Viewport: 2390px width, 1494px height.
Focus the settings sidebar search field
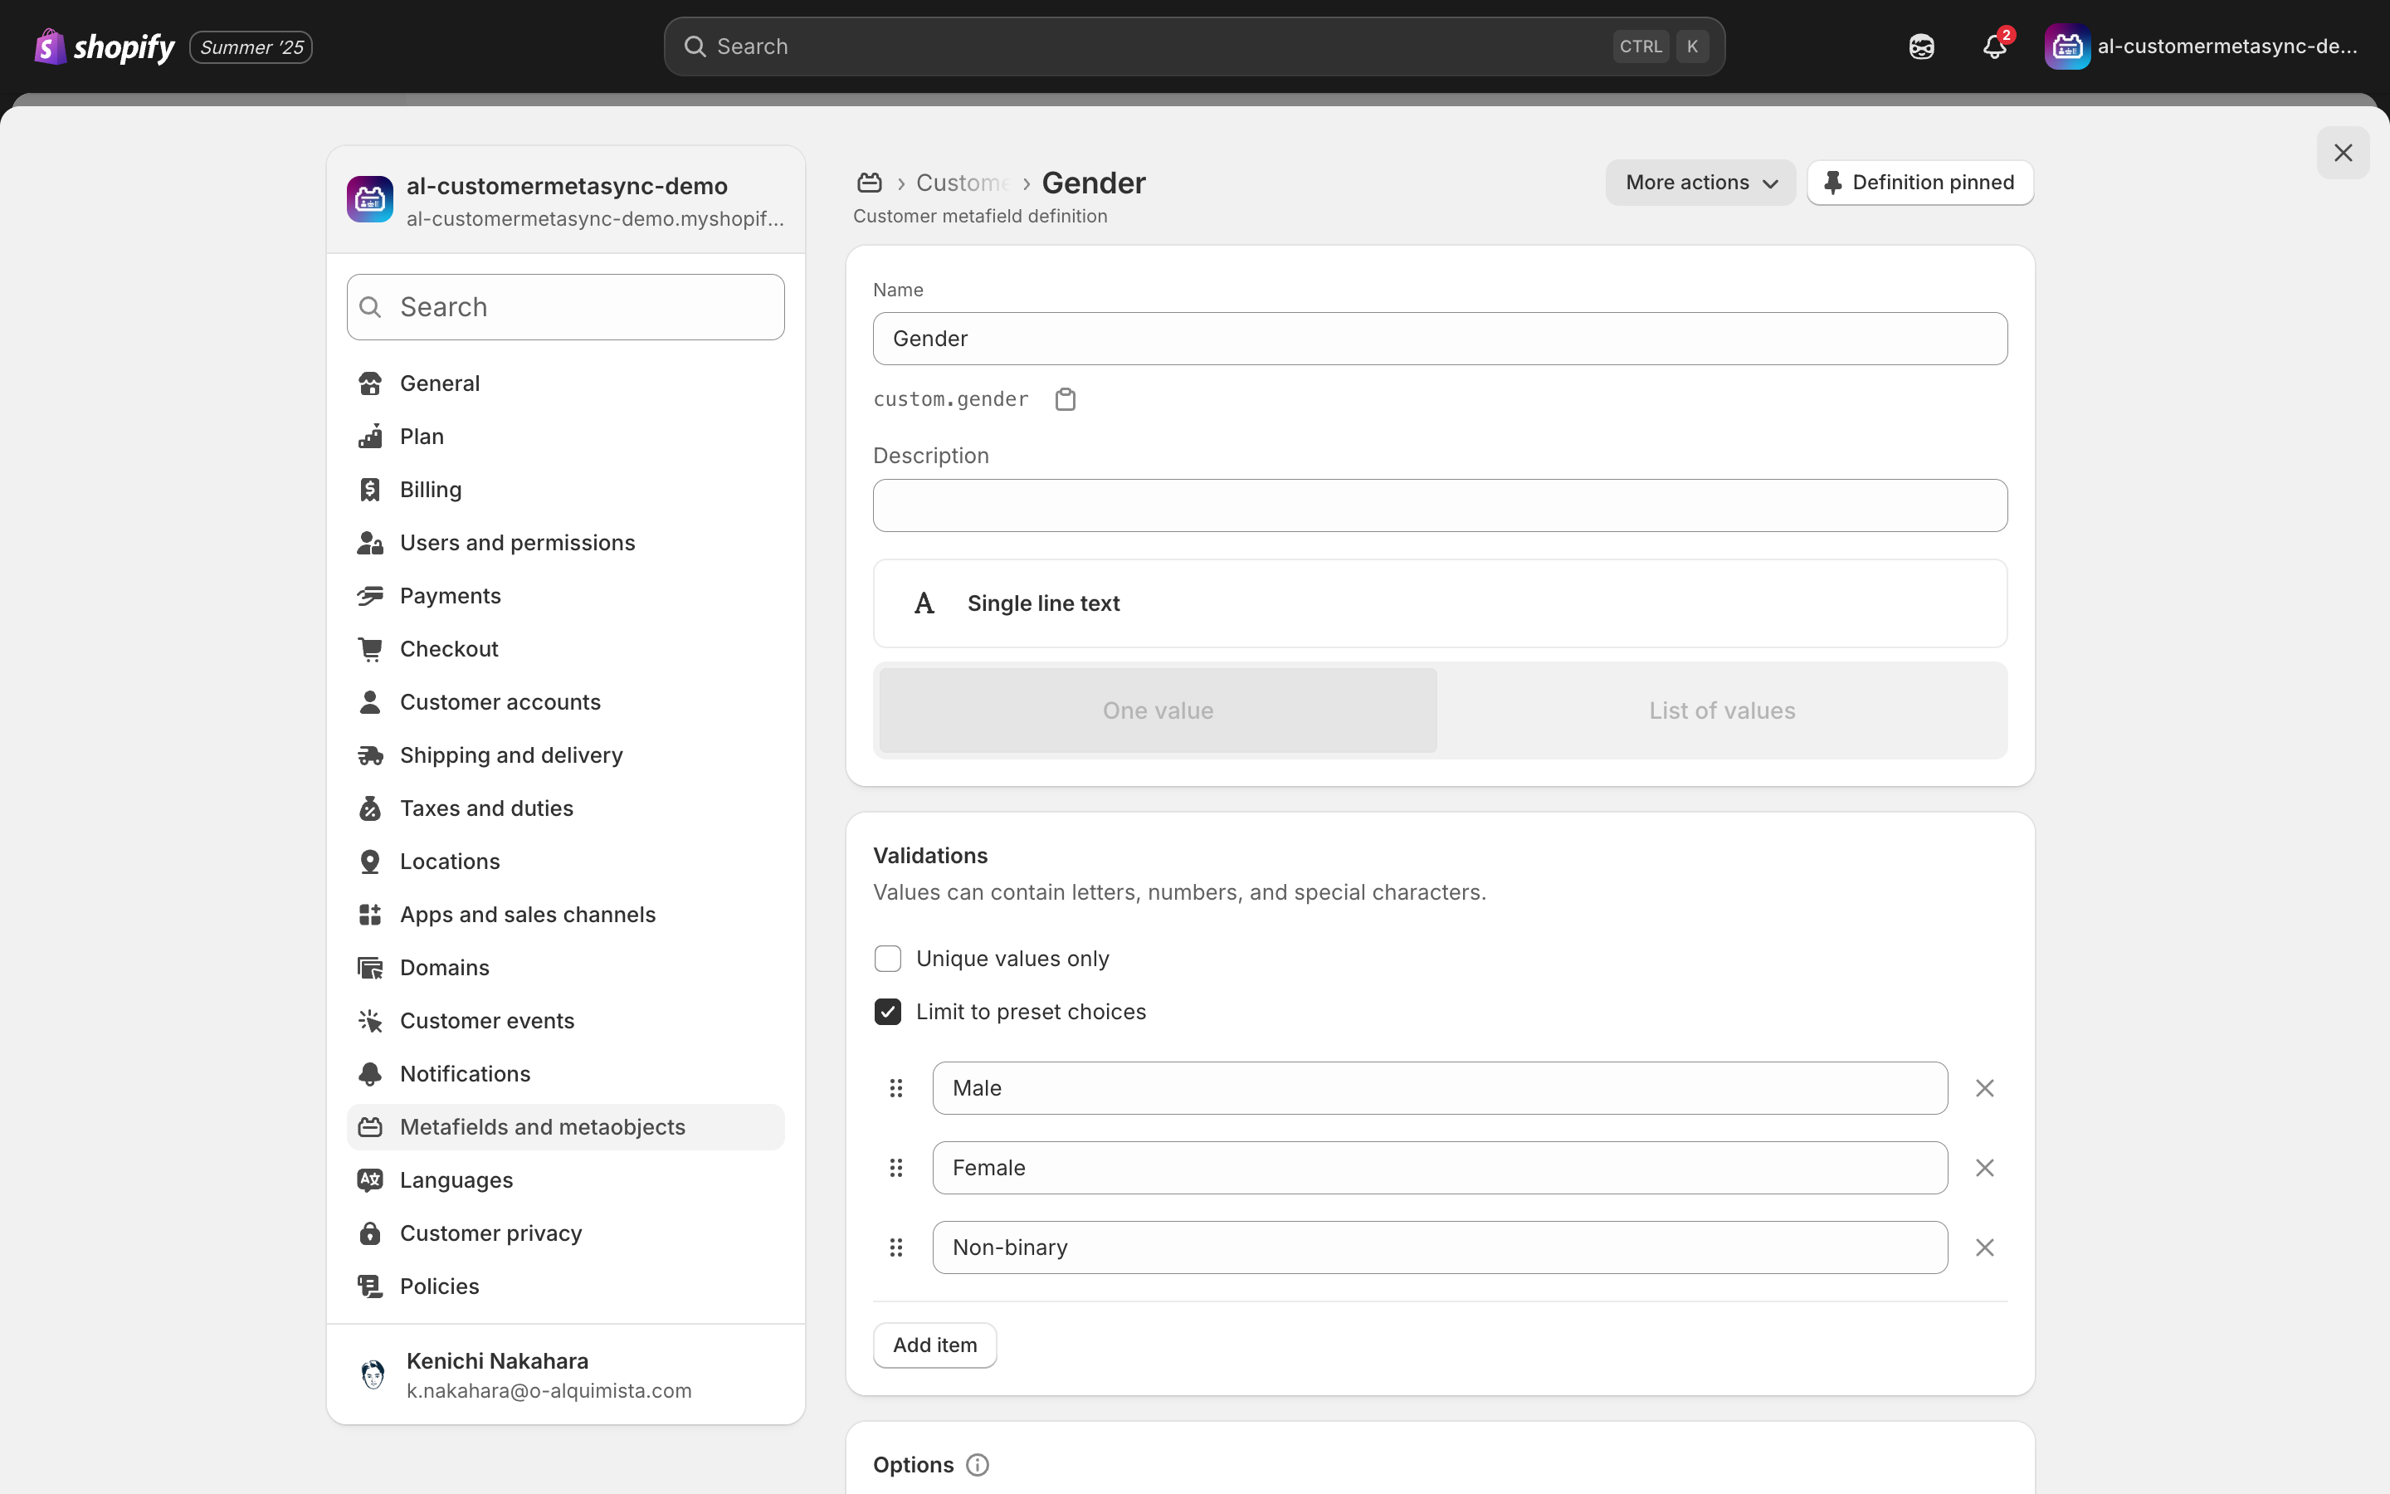[565, 307]
